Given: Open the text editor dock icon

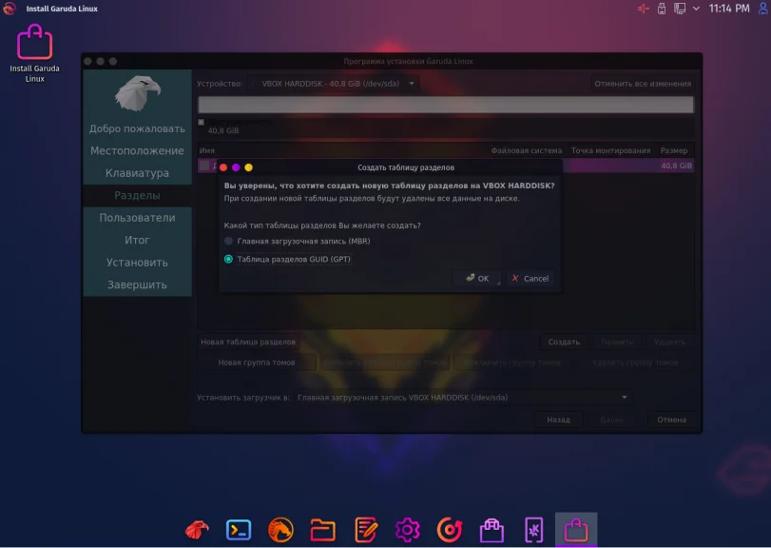Looking at the screenshot, I should (x=366, y=531).
